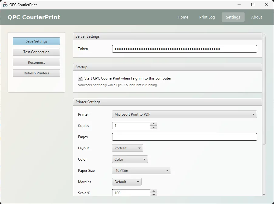Expand the Paper Size dropdown showing 10x15in
Viewport: 274px width, 204px height.
(141, 171)
